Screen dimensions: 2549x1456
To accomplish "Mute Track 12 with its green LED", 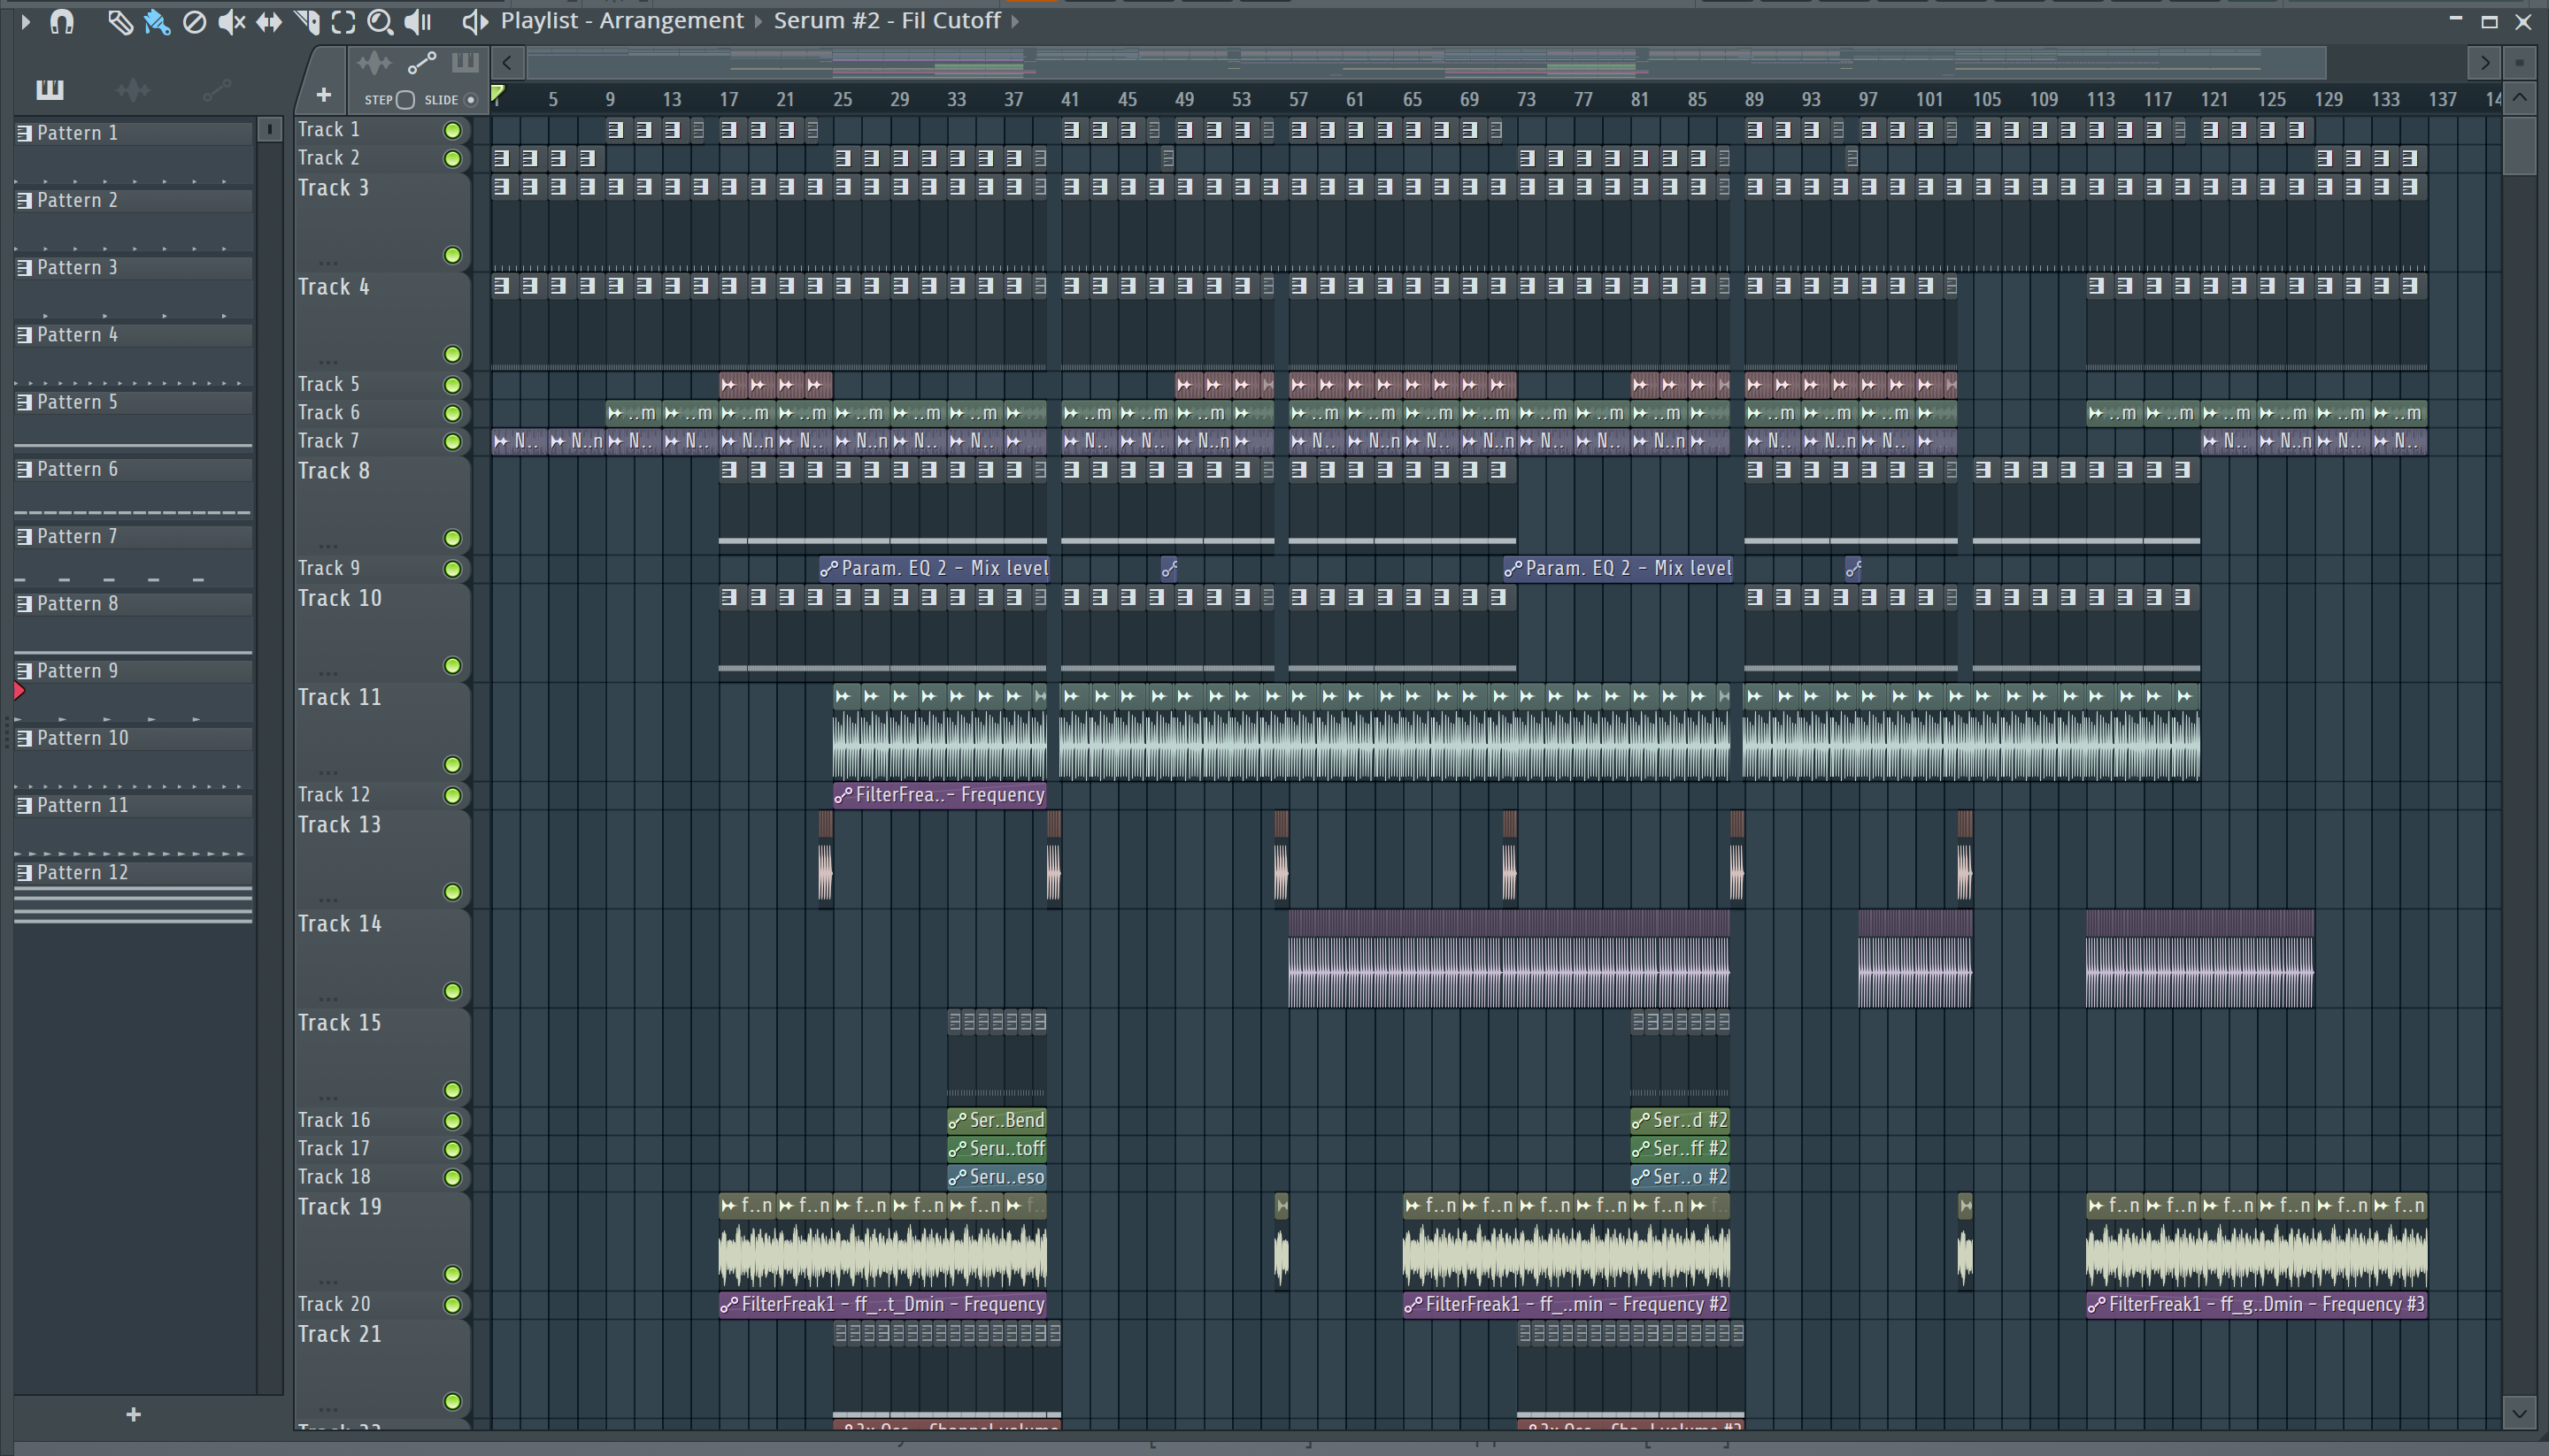I will point(452,796).
